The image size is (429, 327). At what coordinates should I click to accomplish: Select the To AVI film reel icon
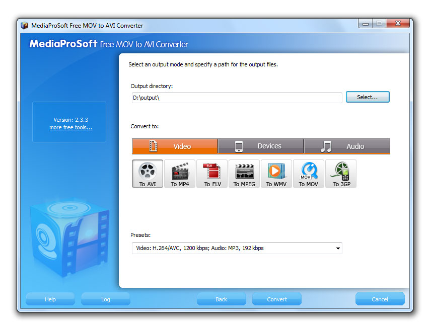(148, 174)
